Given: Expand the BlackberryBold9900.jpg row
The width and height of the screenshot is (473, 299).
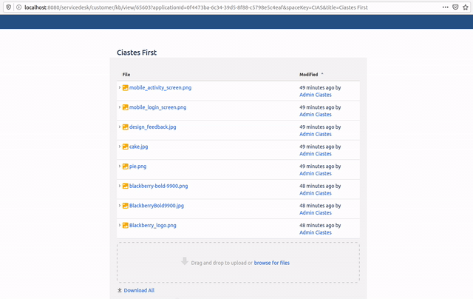Looking at the screenshot, I should tap(120, 205).
